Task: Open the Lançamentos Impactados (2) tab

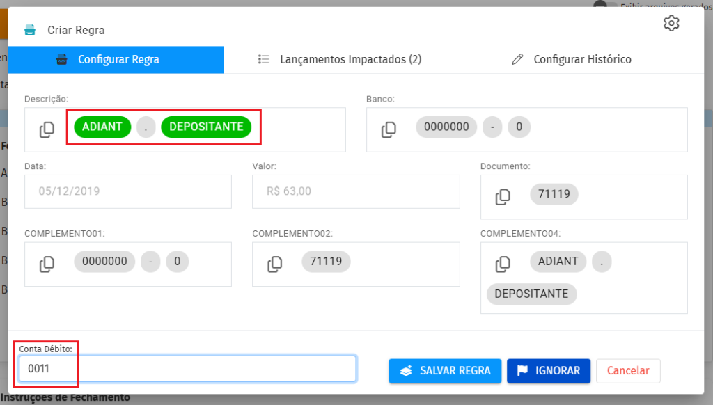Action: [x=340, y=60]
